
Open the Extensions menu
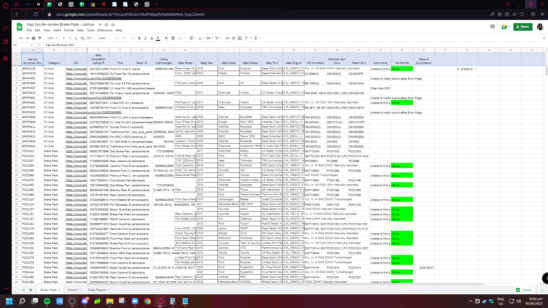105,30
